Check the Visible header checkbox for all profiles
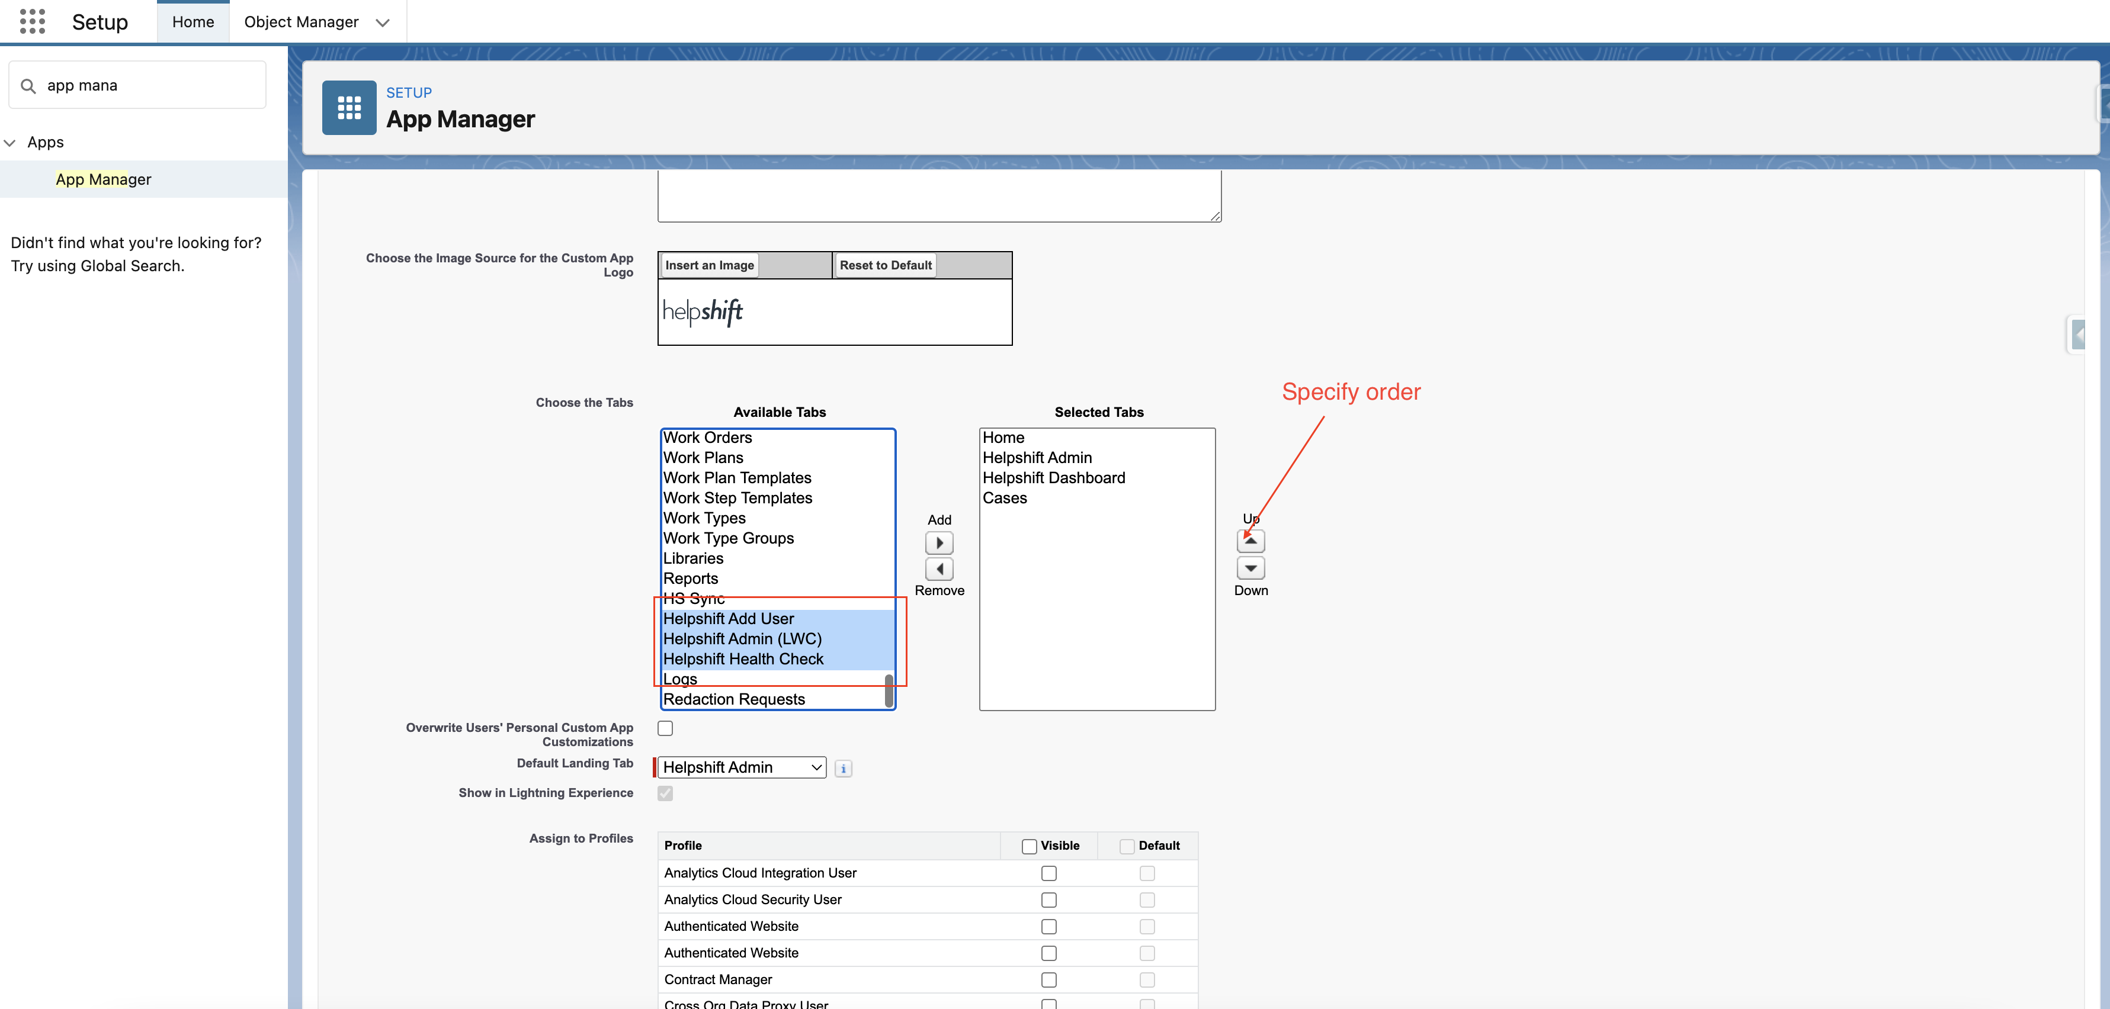 point(1029,846)
